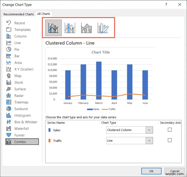
Task: Select the Waterfall label in chart list
Action: pos(22,128)
